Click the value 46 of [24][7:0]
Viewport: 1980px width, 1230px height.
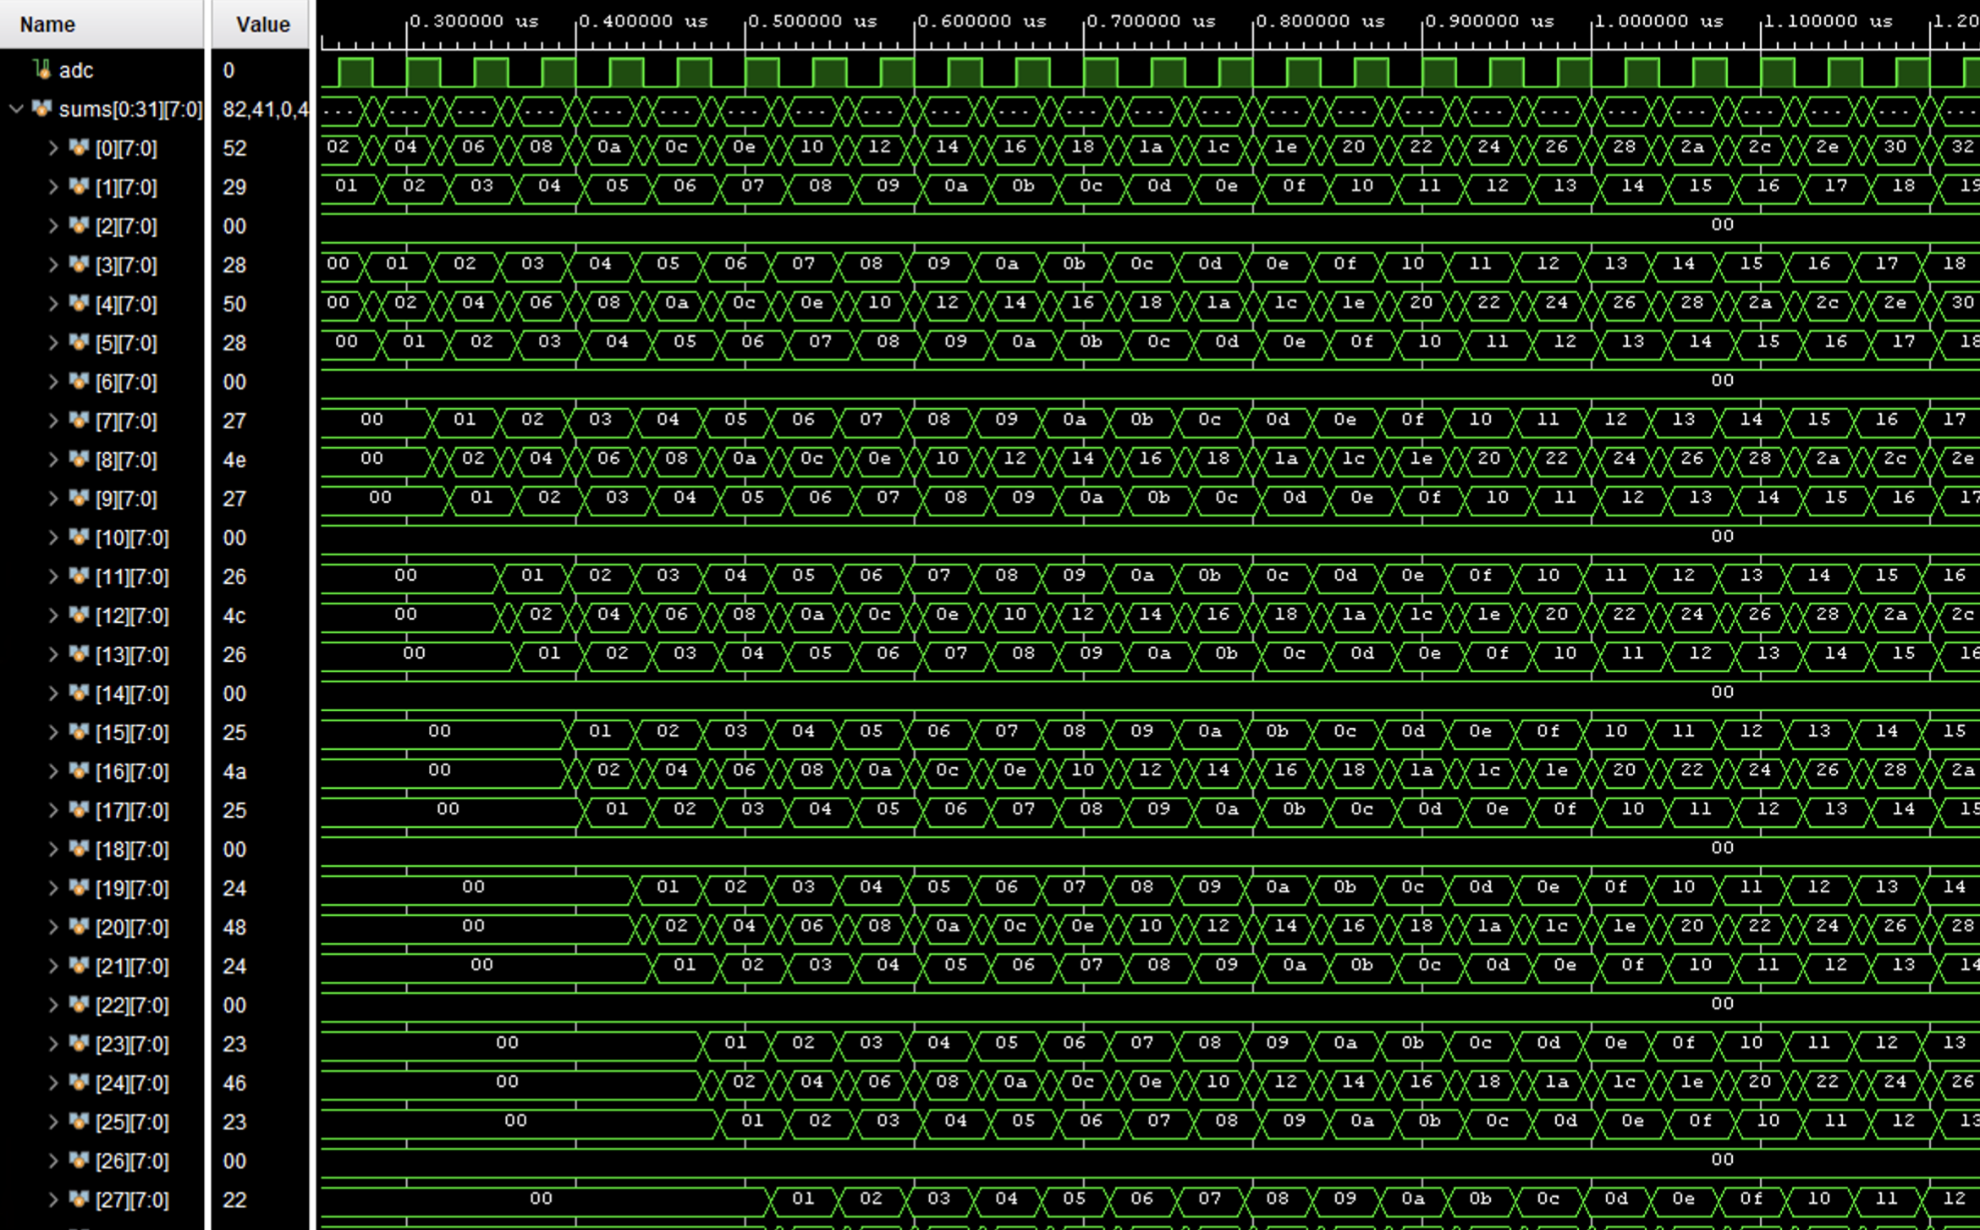[234, 1083]
